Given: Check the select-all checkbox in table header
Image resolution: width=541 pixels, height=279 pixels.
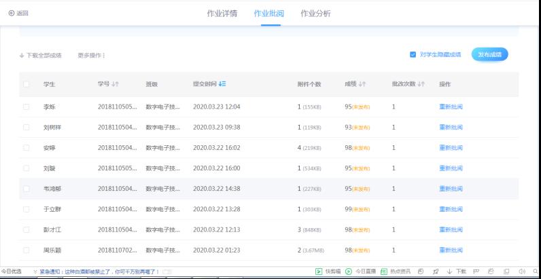Looking at the screenshot, I should coord(27,84).
